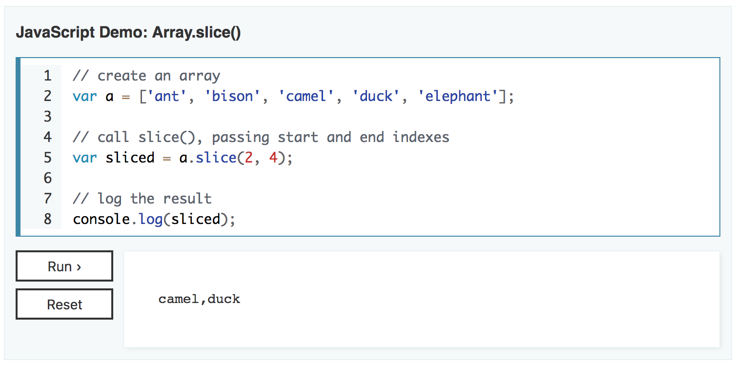Click the 'ant' string in the array
This screenshot has height=365, width=736.
[x=167, y=96]
